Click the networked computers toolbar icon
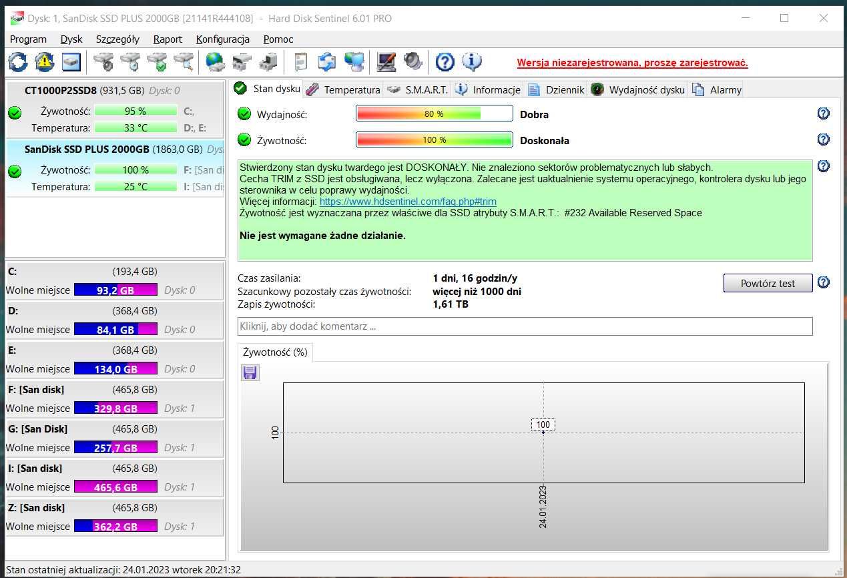Image resolution: width=847 pixels, height=578 pixels. [354, 63]
